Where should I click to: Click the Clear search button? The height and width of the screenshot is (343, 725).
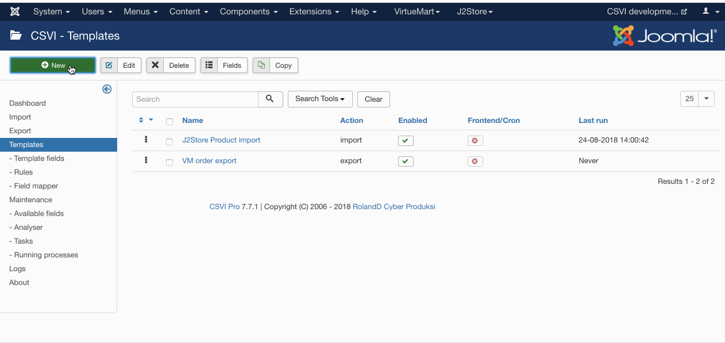coord(373,99)
